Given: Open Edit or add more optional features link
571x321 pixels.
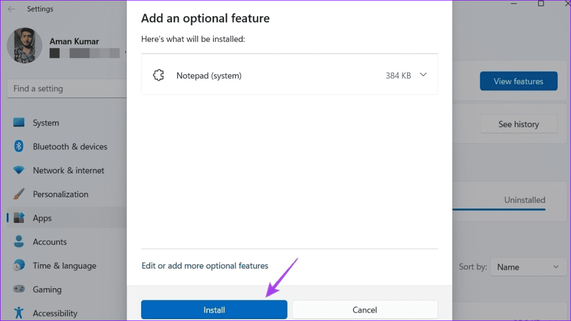Looking at the screenshot, I should [205, 266].
